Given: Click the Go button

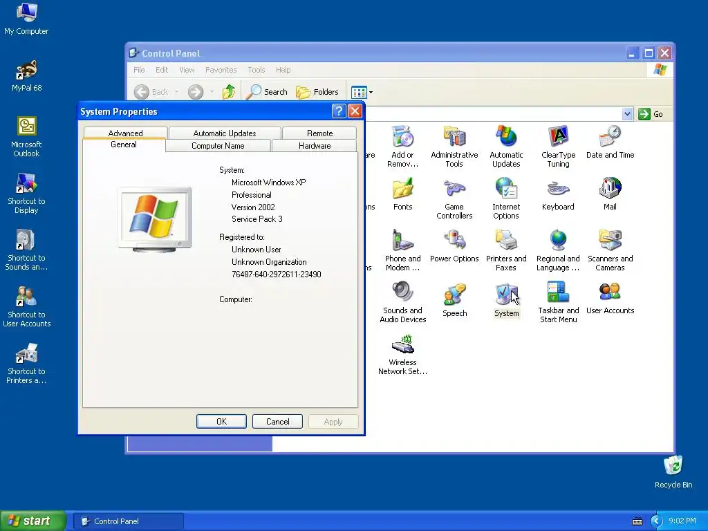Looking at the screenshot, I should (x=651, y=114).
